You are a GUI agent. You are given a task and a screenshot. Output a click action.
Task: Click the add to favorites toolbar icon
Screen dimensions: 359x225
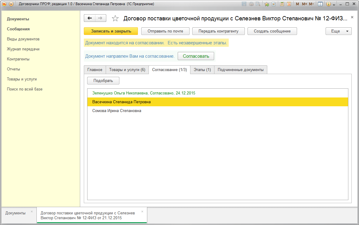[267, 4]
